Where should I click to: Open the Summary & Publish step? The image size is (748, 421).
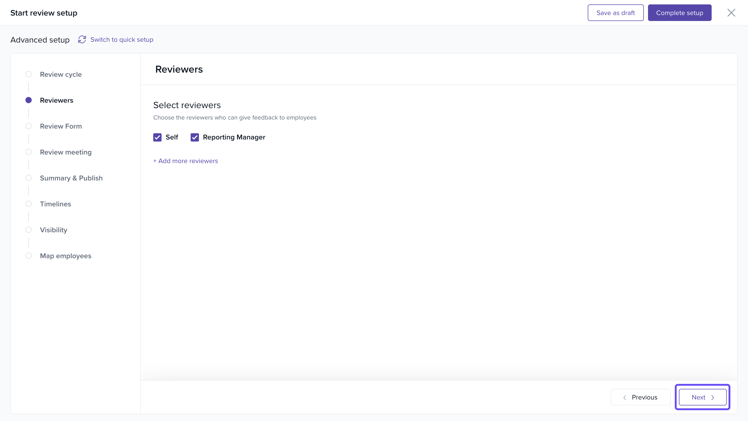(x=71, y=178)
